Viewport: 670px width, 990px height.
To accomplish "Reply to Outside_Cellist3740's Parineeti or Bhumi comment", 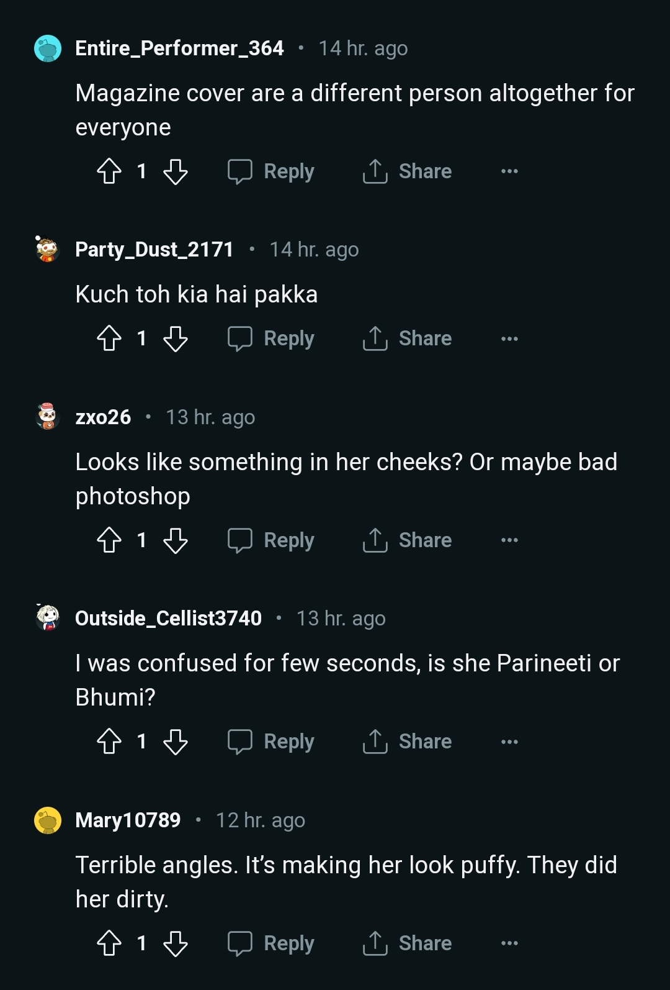I will click(x=271, y=742).
